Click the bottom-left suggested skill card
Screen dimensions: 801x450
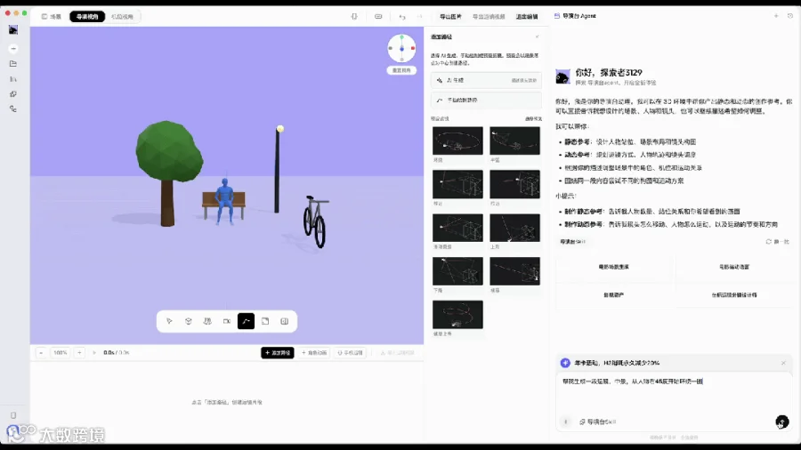click(x=613, y=295)
